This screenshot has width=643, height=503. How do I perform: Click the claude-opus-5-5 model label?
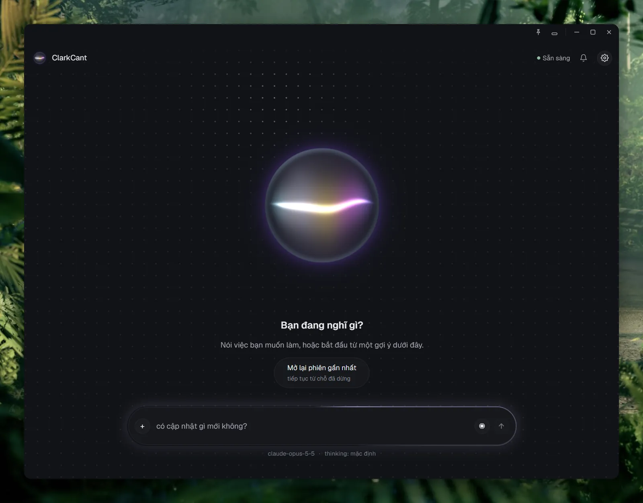pos(291,454)
